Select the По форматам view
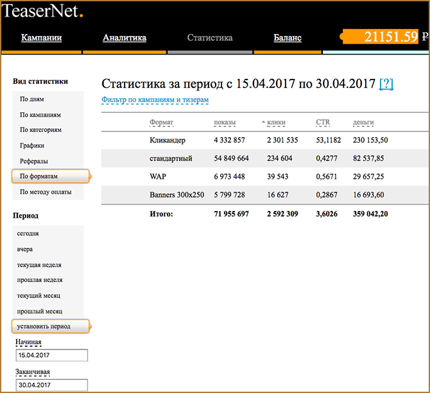Screen dimensions: 430x393 point(51,176)
